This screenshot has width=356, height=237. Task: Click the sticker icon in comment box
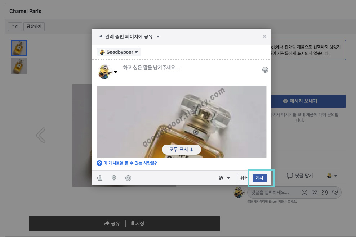click(335, 192)
